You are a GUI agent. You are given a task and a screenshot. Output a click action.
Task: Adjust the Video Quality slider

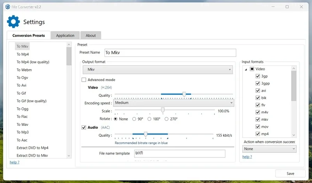click(x=184, y=94)
